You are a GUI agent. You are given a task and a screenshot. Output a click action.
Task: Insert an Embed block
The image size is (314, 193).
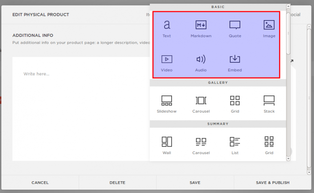pos(235,63)
